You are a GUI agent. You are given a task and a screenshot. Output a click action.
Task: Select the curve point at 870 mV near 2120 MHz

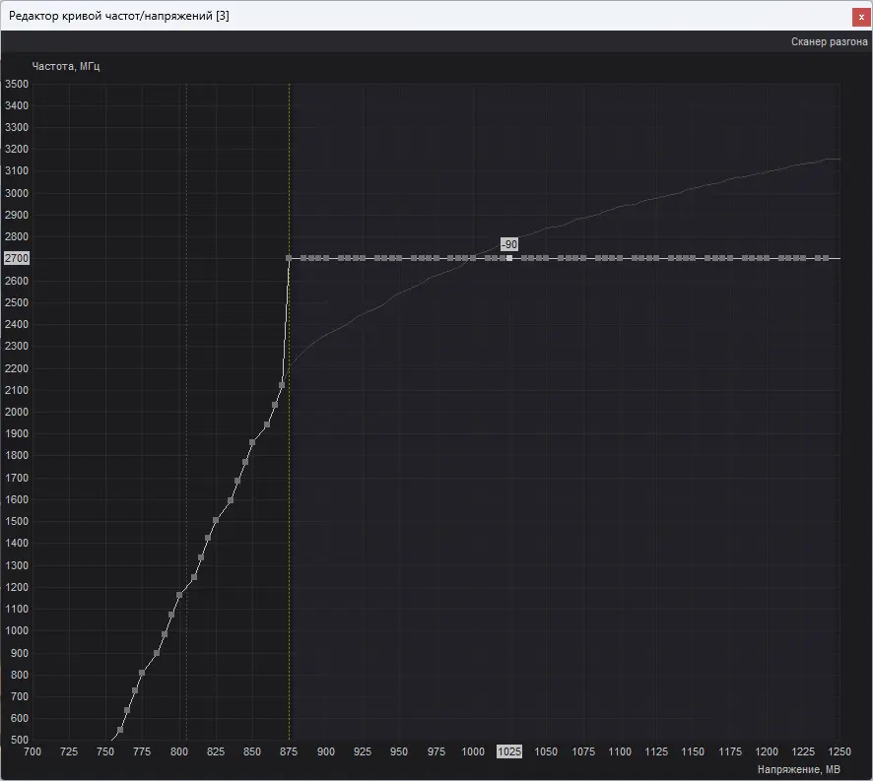click(x=282, y=385)
